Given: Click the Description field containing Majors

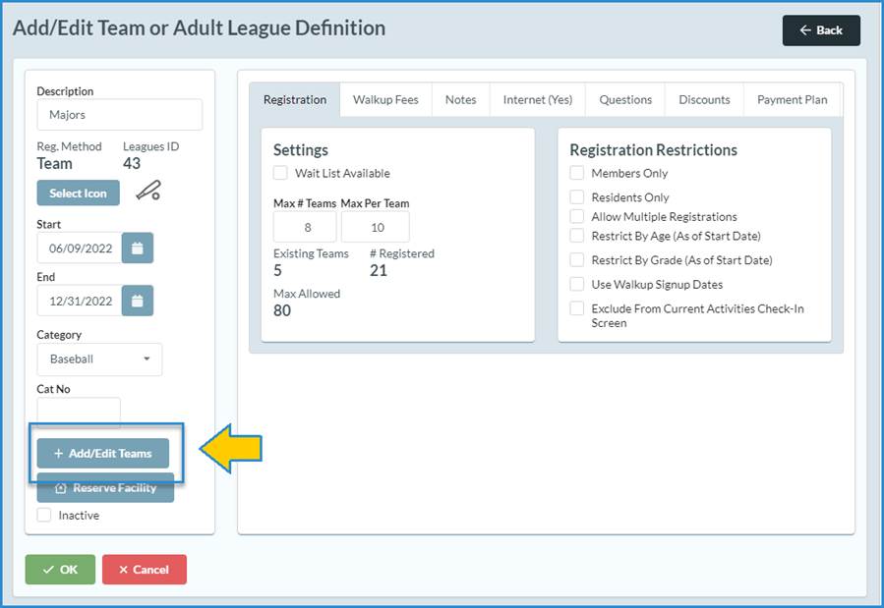Looking at the screenshot, I should tap(119, 115).
